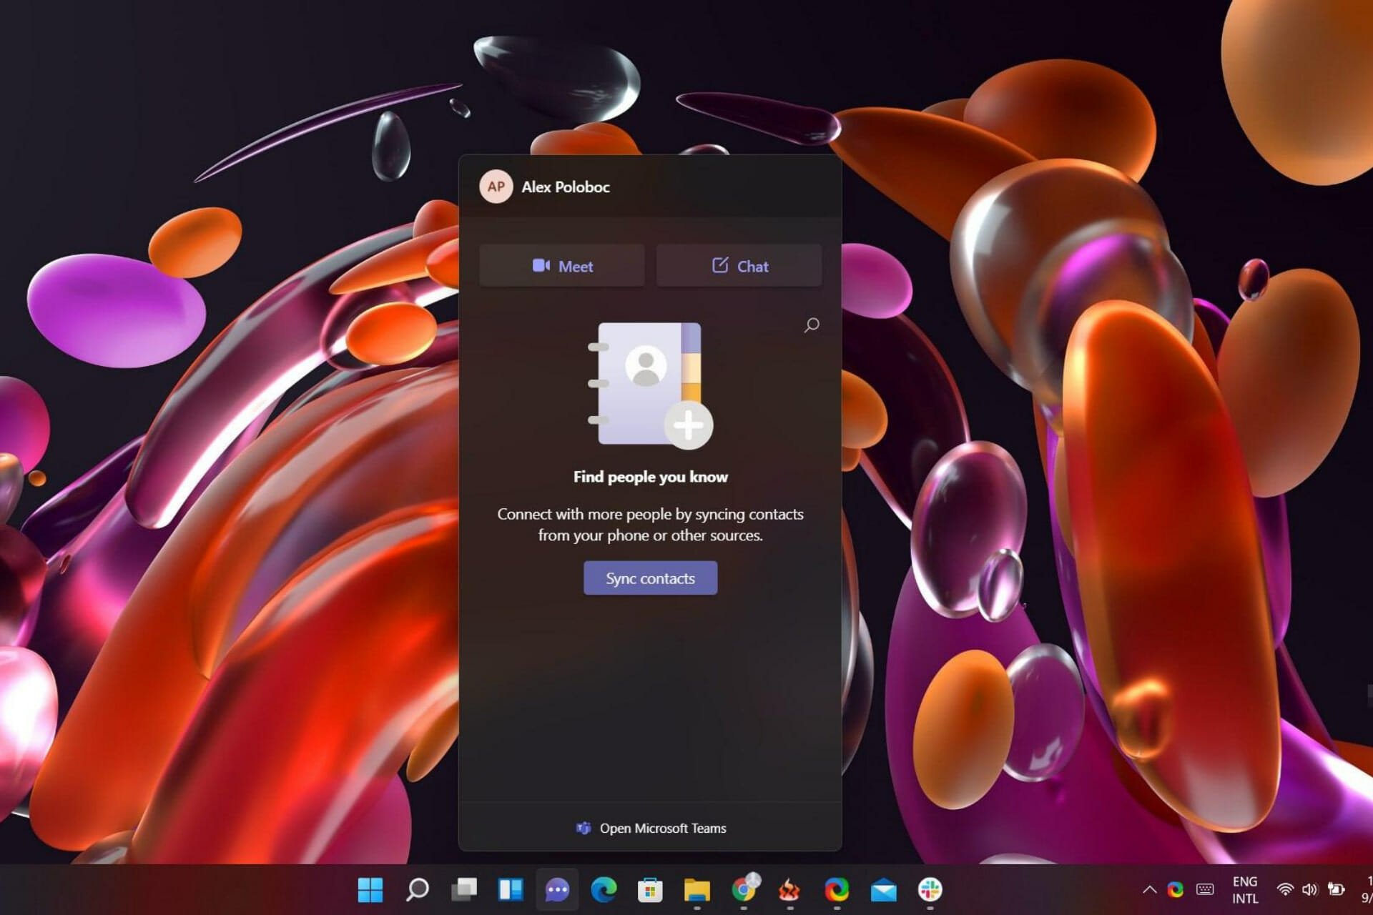Open Microsoft Teams from the panel footer
Image resolution: width=1373 pixels, height=915 pixels.
point(651,828)
